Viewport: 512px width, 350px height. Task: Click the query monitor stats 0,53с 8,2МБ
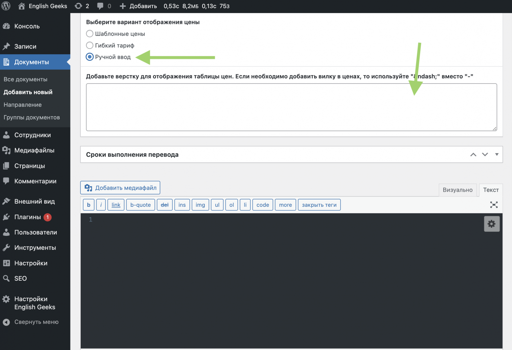[x=197, y=6]
